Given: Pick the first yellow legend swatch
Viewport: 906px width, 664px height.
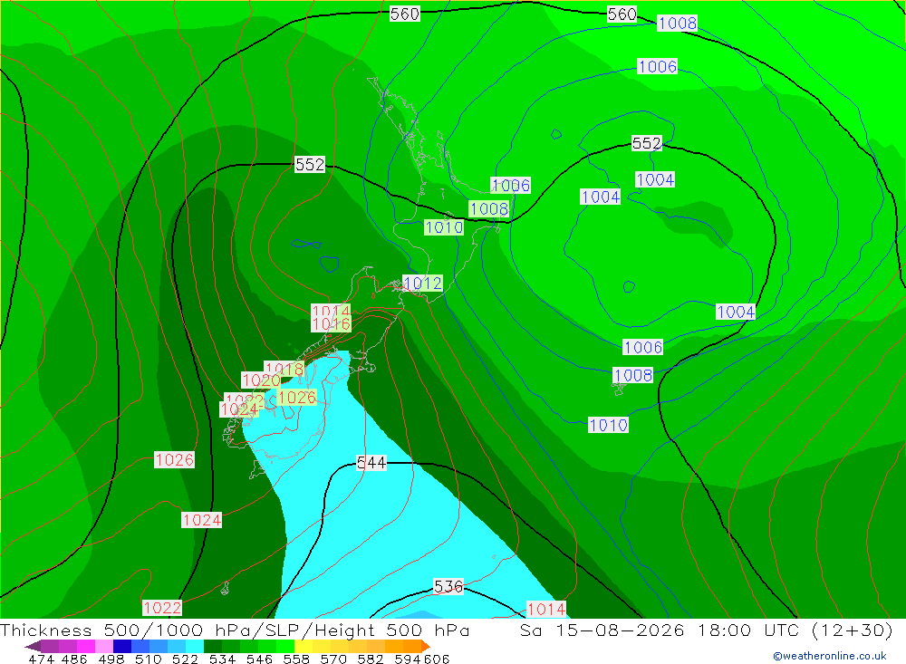Looking at the screenshot, I should pyautogui.click(x=304, y=646).
